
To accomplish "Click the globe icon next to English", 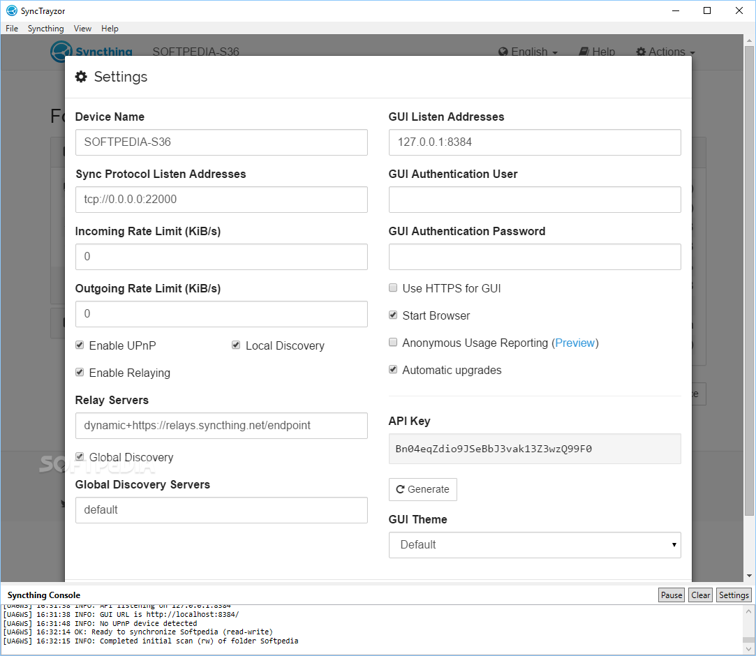I will 503,52.
